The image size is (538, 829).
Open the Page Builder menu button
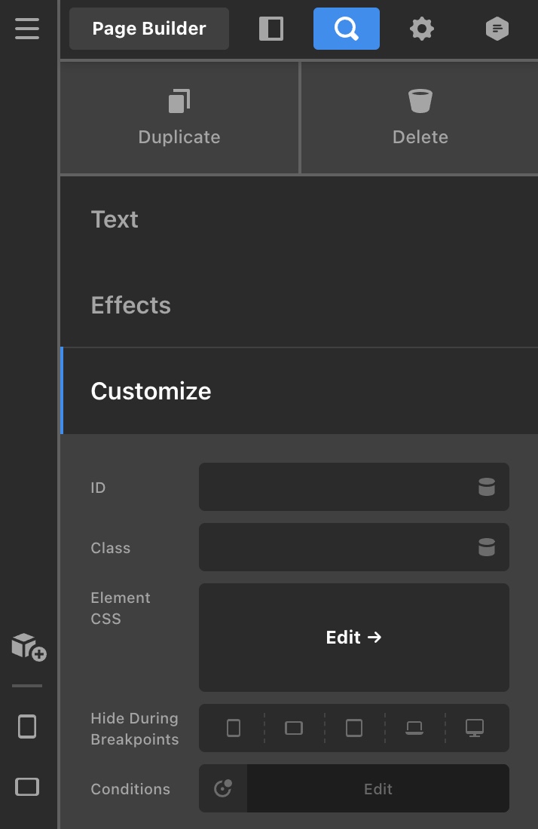(149, 29)
